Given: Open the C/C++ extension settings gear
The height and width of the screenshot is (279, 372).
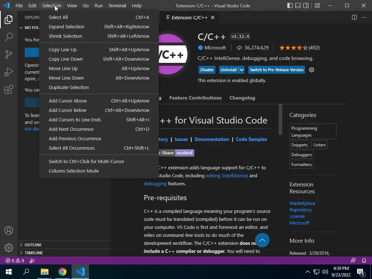Looking at the screenshot, I should point(311,70).
